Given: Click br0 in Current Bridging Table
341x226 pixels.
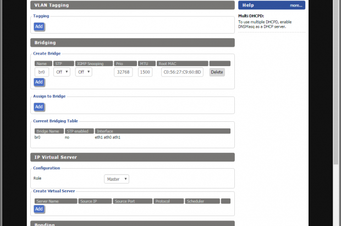Looking at the screenshot, I should [38, 137].
